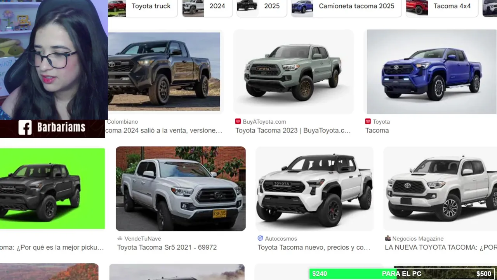The image size is (497, 280).
Task: Open 'Toyota Tacoma nuevo, precios' Autocosmos link
Action: tap(314, 247)
